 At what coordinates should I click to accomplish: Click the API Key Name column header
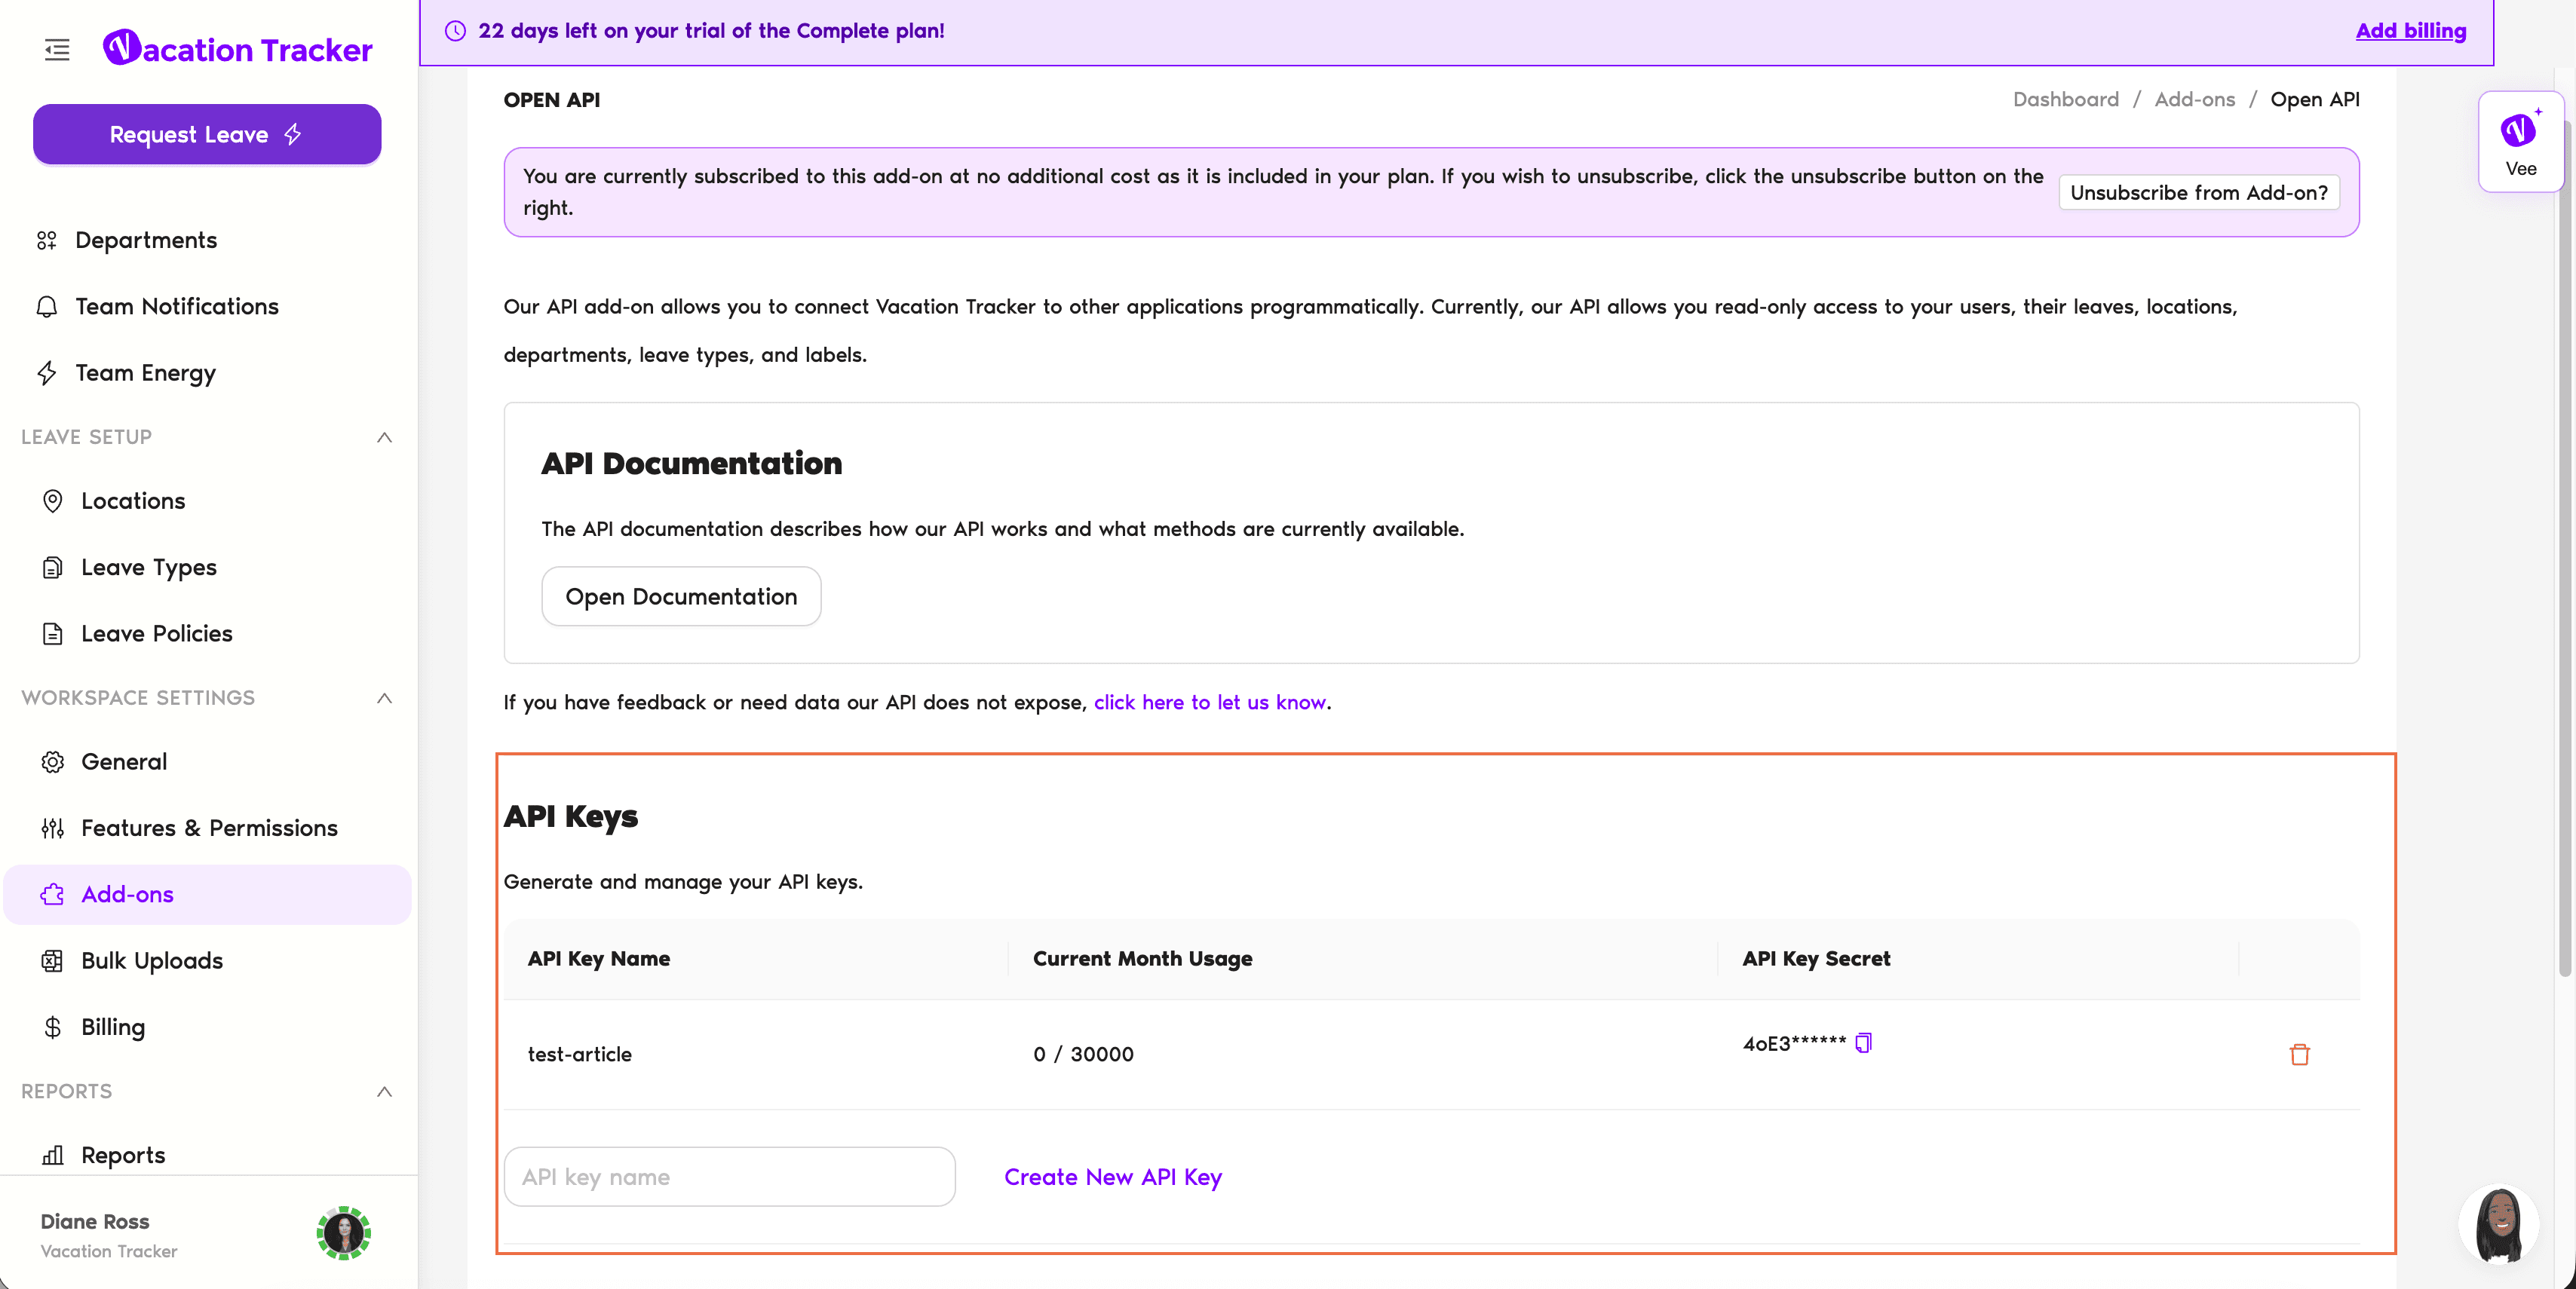pyautogui.click(x=598, y=958)
